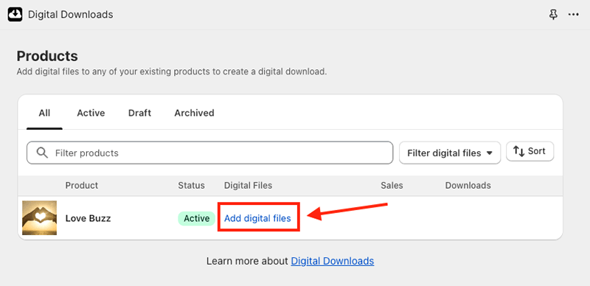Select the Love Buzz product name
590x286 pixels.
click(88, 218)
